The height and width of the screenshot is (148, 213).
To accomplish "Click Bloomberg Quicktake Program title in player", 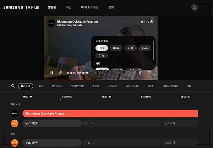I will pyautogui.click(x=77, y=22).
